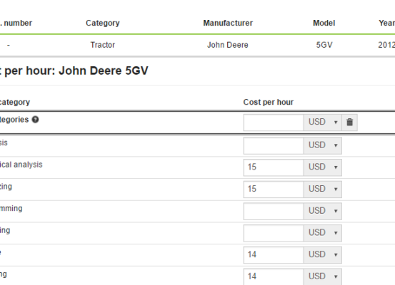
Task: Click the Model column header
Action: click(324, 23)
